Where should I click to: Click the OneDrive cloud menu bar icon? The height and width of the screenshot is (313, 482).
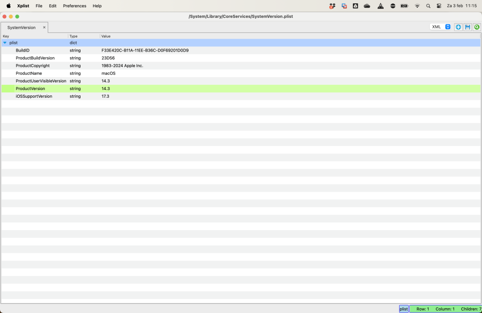[x=367, y=6]
